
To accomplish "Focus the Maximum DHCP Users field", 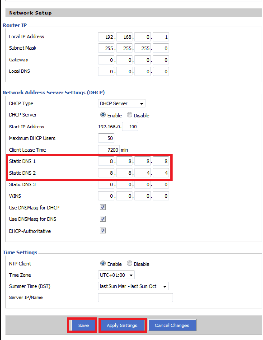I will pos(106,138).
